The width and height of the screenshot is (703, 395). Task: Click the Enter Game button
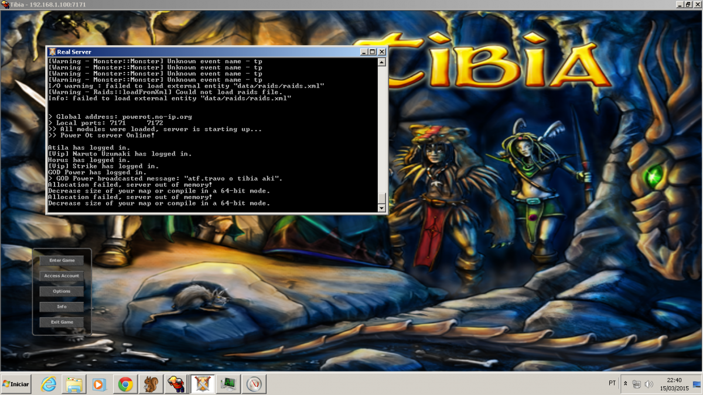(62, 260)
